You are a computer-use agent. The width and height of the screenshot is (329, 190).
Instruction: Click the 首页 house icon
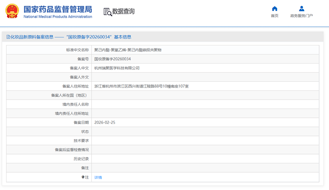275,9
